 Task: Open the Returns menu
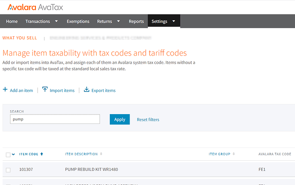[x=104, y=21]
